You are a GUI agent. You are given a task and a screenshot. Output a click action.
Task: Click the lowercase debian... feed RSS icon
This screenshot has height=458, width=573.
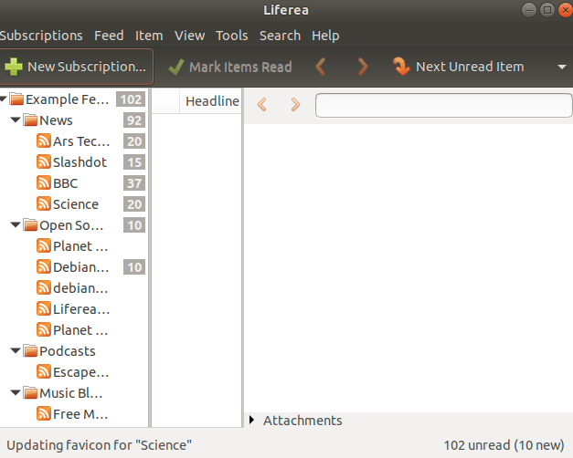point(44,288)
